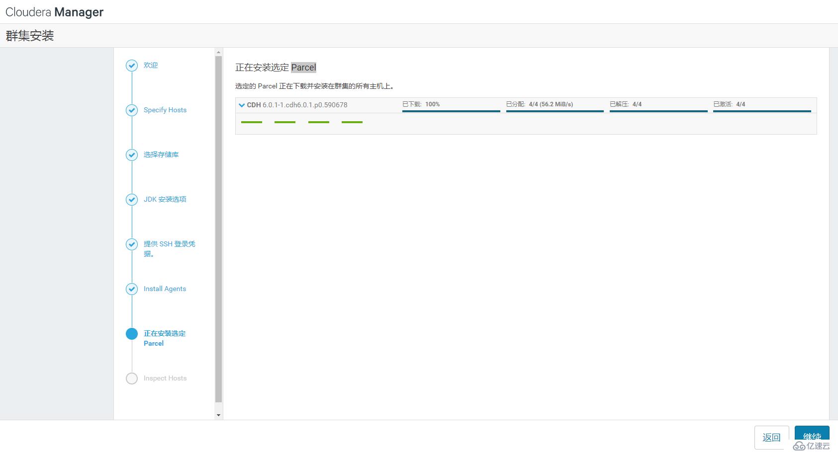
Task: Open the Install Agents step
Action: click(x=165, y=289)
